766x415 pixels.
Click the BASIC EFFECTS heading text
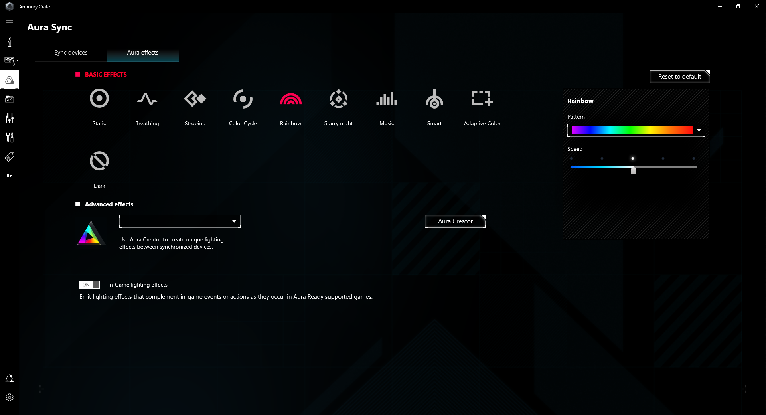(x=106, y=75)
